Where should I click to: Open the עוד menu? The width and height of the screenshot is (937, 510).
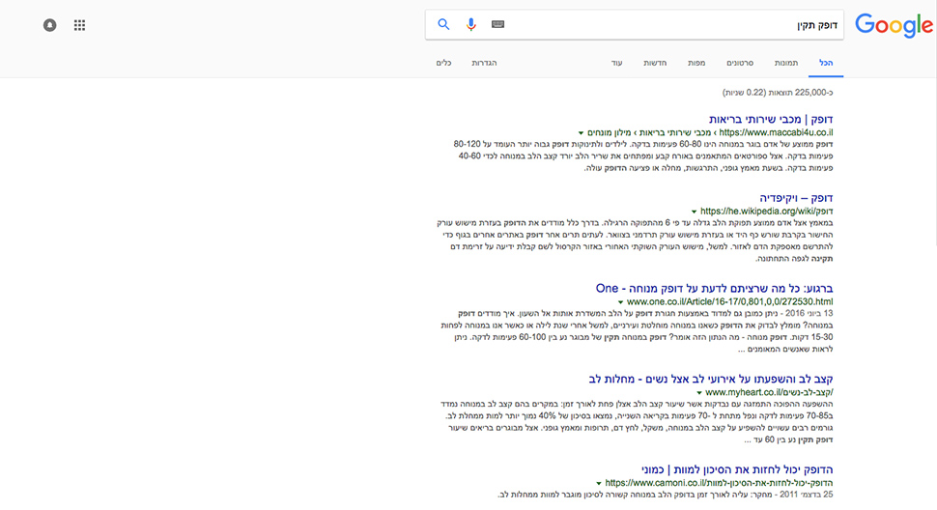616,63
